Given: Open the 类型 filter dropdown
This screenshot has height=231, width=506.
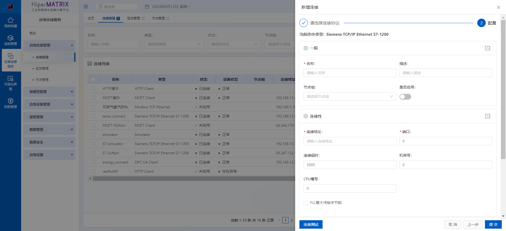Looking at the screenshot, I should click(174, 44).
